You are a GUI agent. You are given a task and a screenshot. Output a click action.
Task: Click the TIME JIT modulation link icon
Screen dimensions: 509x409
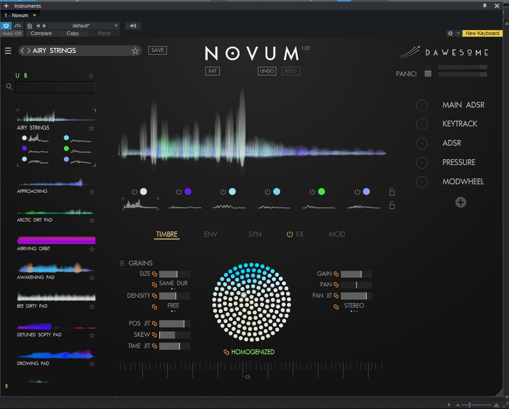click(x=155, y=346)
